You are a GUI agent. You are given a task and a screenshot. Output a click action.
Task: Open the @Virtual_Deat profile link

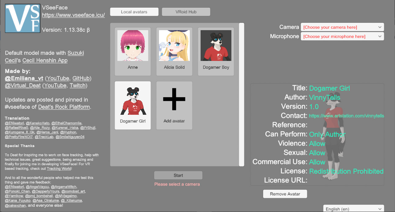pos(23,86)
